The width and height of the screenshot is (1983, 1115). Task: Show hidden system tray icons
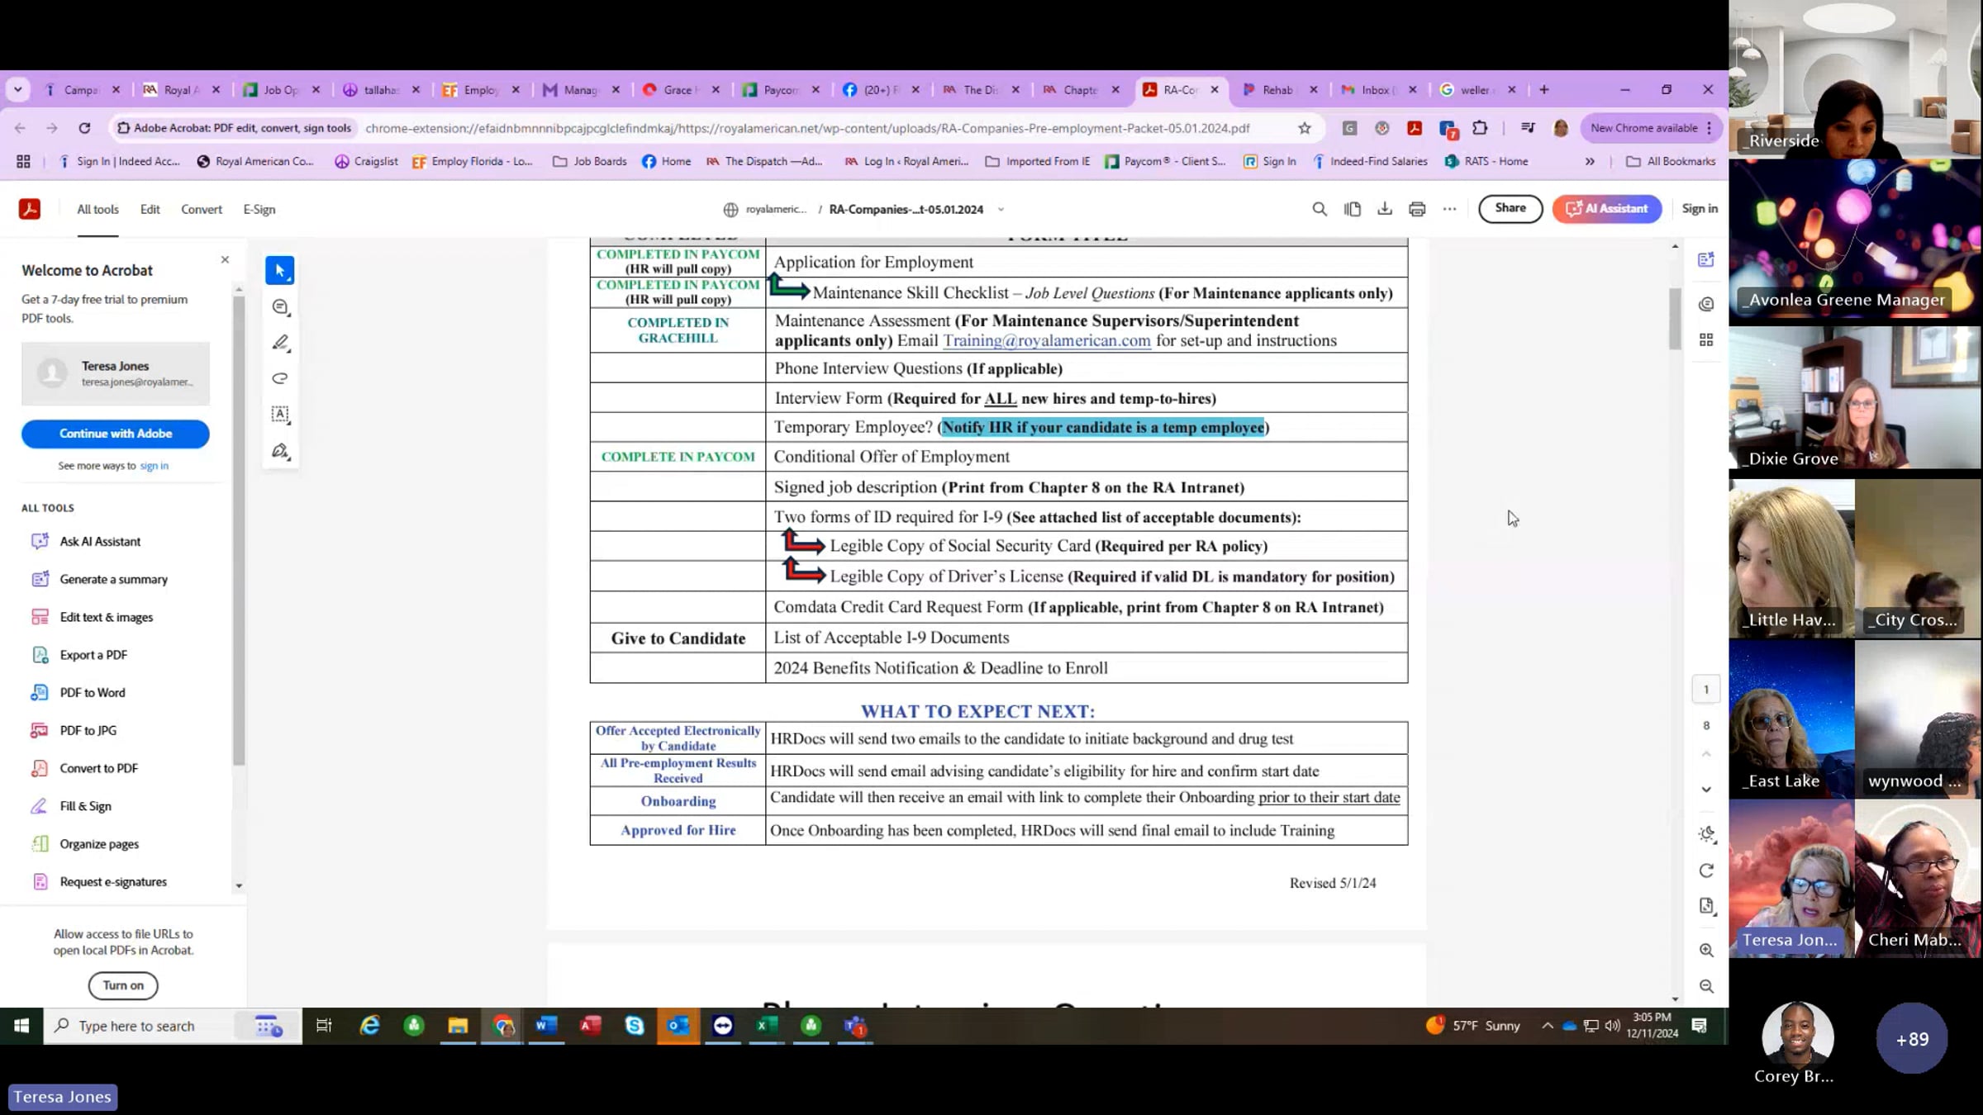click(1547, 1026)
